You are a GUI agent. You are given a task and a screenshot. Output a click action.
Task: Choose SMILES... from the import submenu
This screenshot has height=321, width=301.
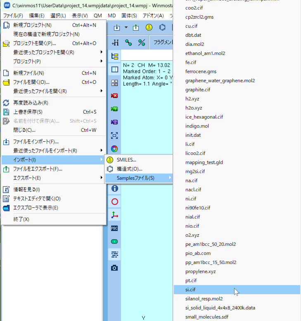click(126, 160)
